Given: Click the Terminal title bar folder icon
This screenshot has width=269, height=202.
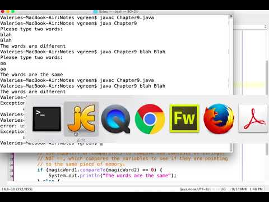Looking at the screenshot, I should tap(95, 12).
